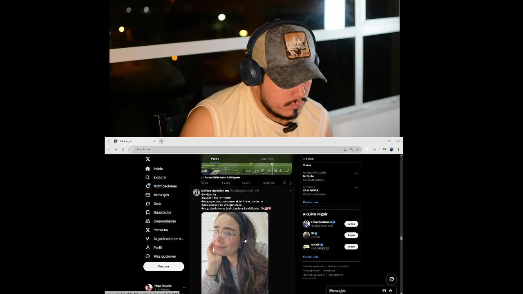Screen dimensions: 523x294
Task: Open the Chrome extensions puzzle icon
Action: coord(374,149)
